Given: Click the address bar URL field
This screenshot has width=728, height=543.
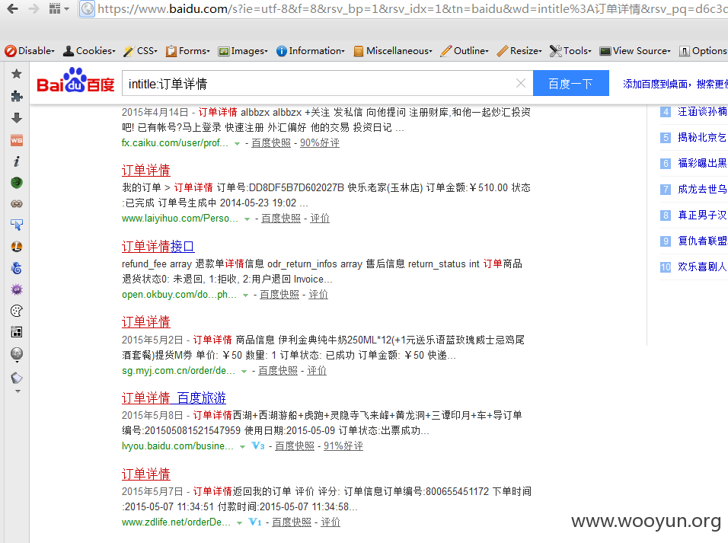Looking at the screenshot, I should click(x=410, y=9).
